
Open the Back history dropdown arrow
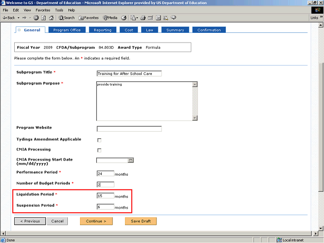18,18
